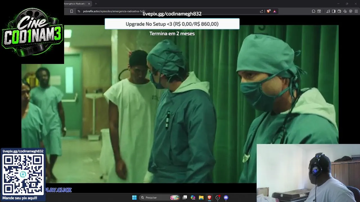The image size is (360, 202).
Task: Open File Explorer from the taskbar
Action: (x=201, y=198)
